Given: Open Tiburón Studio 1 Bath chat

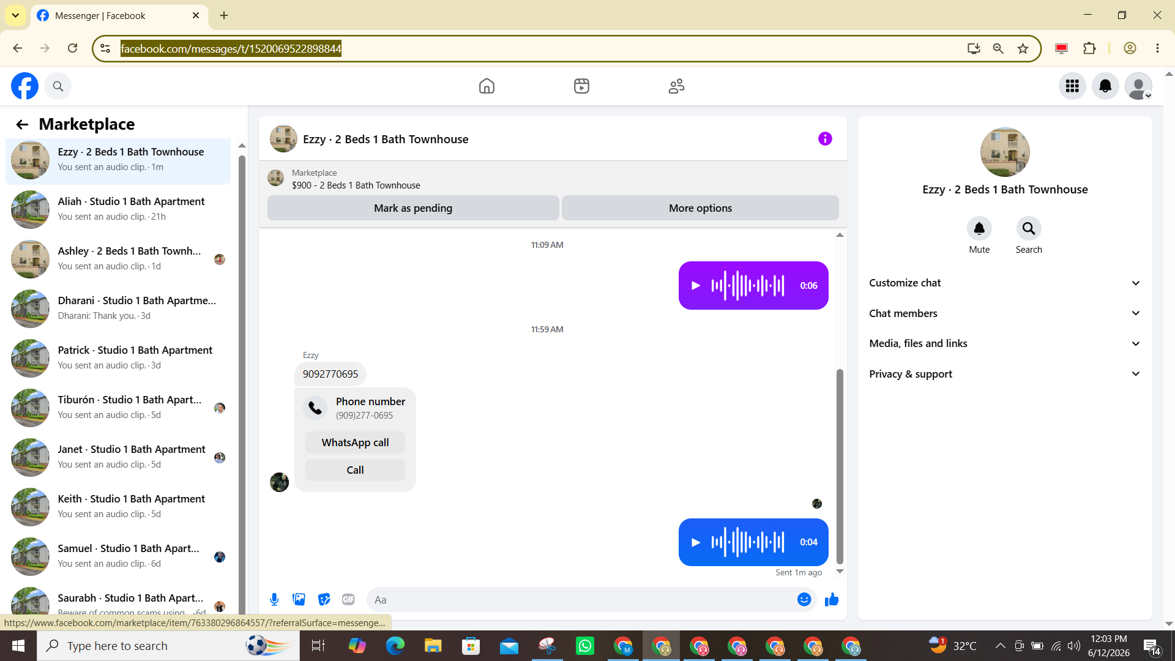Looking at the screenshot, I should coord(118,408).
